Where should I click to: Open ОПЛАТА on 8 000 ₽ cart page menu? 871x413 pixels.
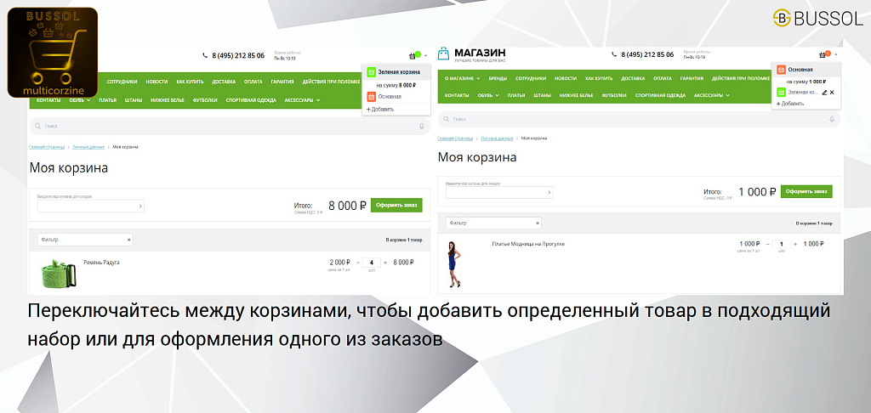[253, 82]
